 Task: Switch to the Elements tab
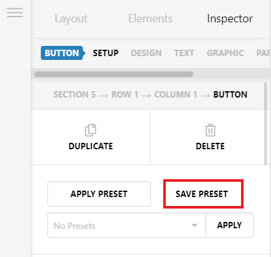150,18
